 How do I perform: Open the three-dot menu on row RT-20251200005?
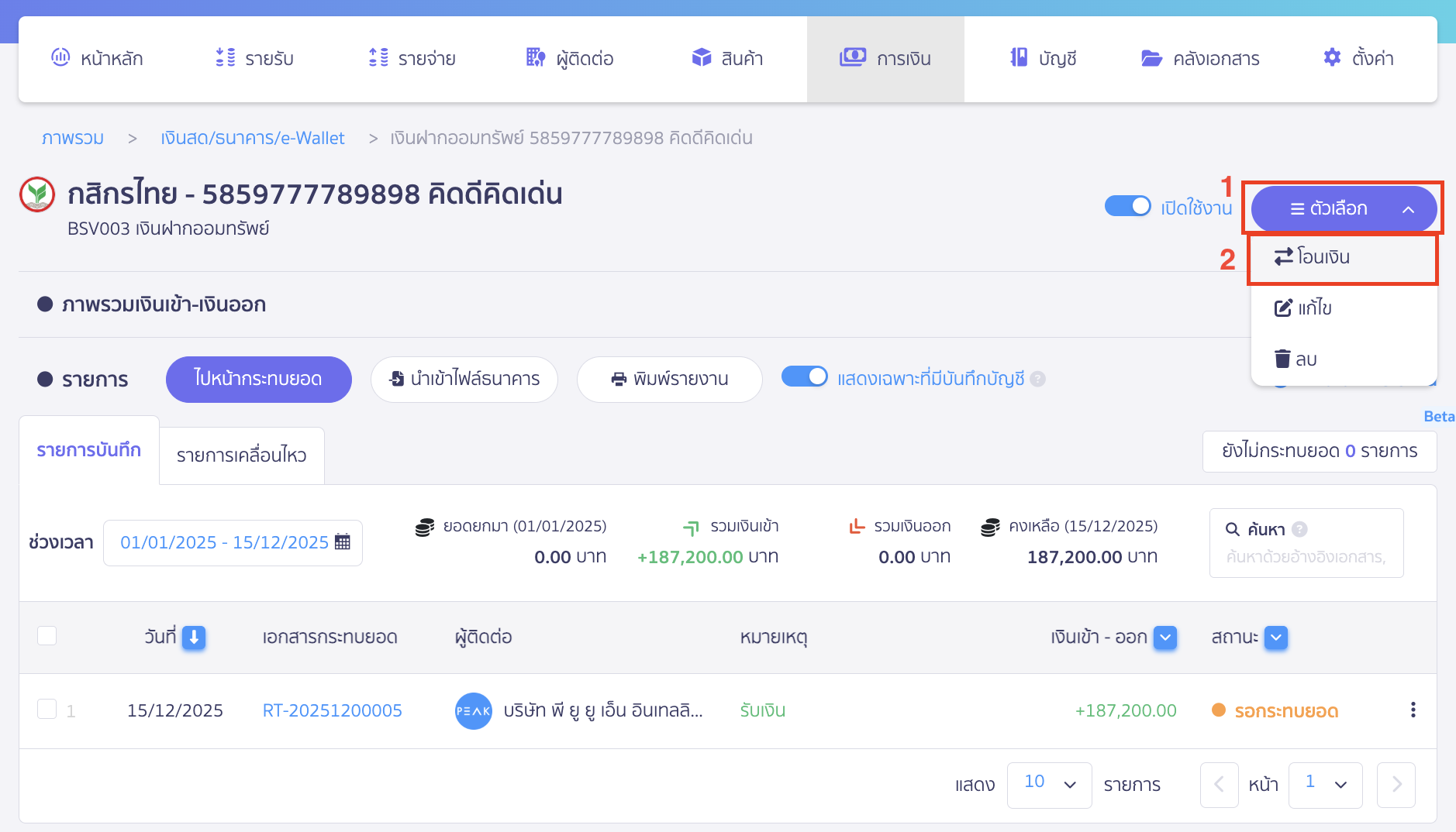coord(1413,710)
